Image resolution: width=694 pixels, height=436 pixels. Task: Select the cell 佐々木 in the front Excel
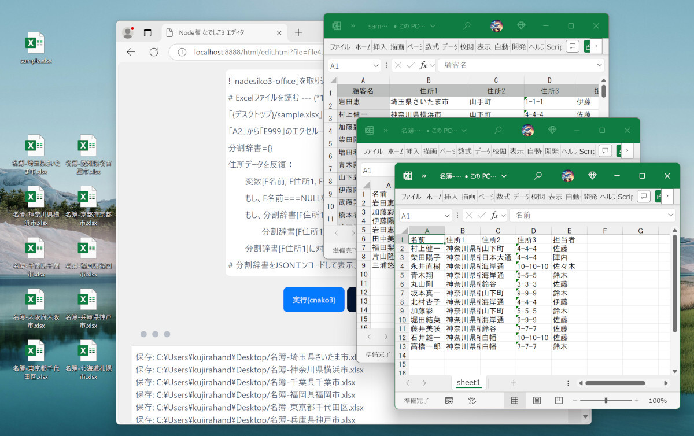point(569,266)
